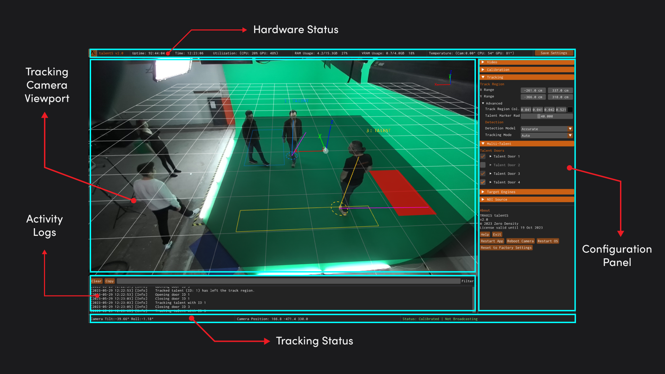Click log line 'Tracking talent with ID 1'
Image resolution: width=665 pixels, height=374 pixels.
(180, 303)
